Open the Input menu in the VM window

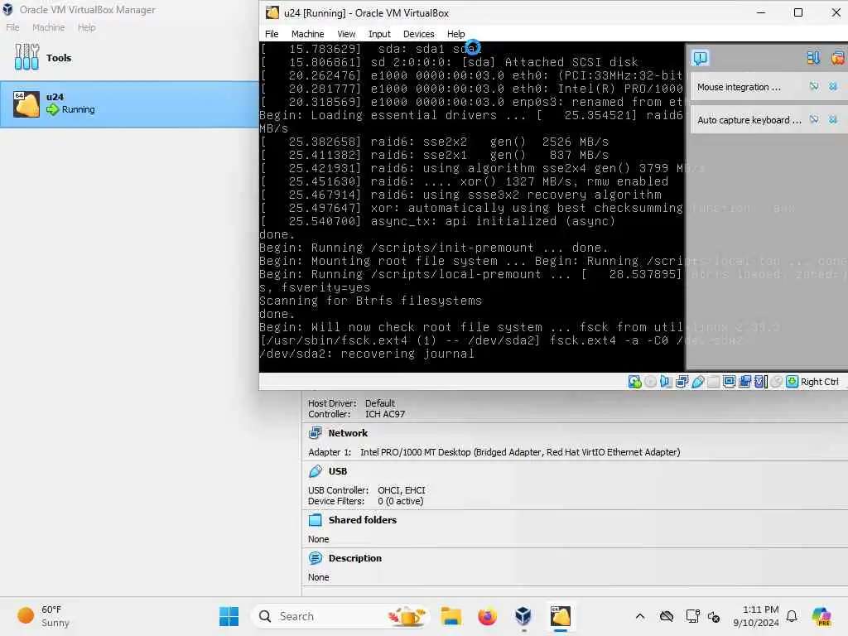[x=379, y=33]
